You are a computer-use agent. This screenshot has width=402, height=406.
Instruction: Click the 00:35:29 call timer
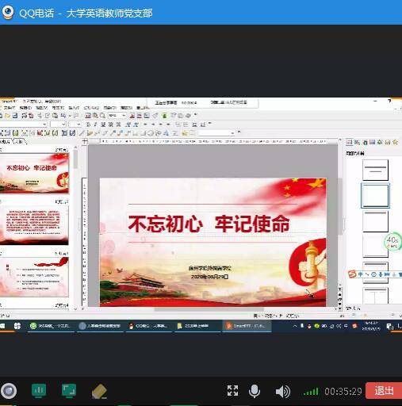343,392
